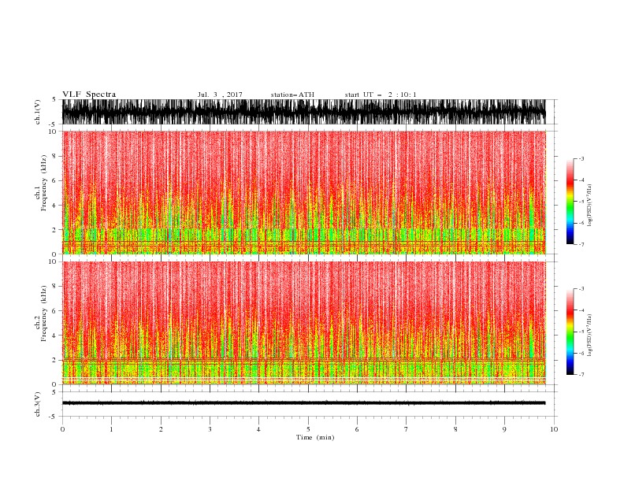Image resolution: width=624 pixels, height=482 pixels.
Task: Click the time axis tick label "10"
Action: click(554, 429)
